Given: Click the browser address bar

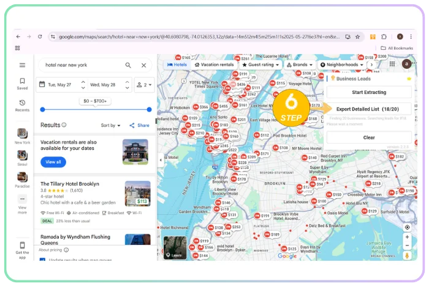Looking at the screenshot, I should [x=199, y=37].
